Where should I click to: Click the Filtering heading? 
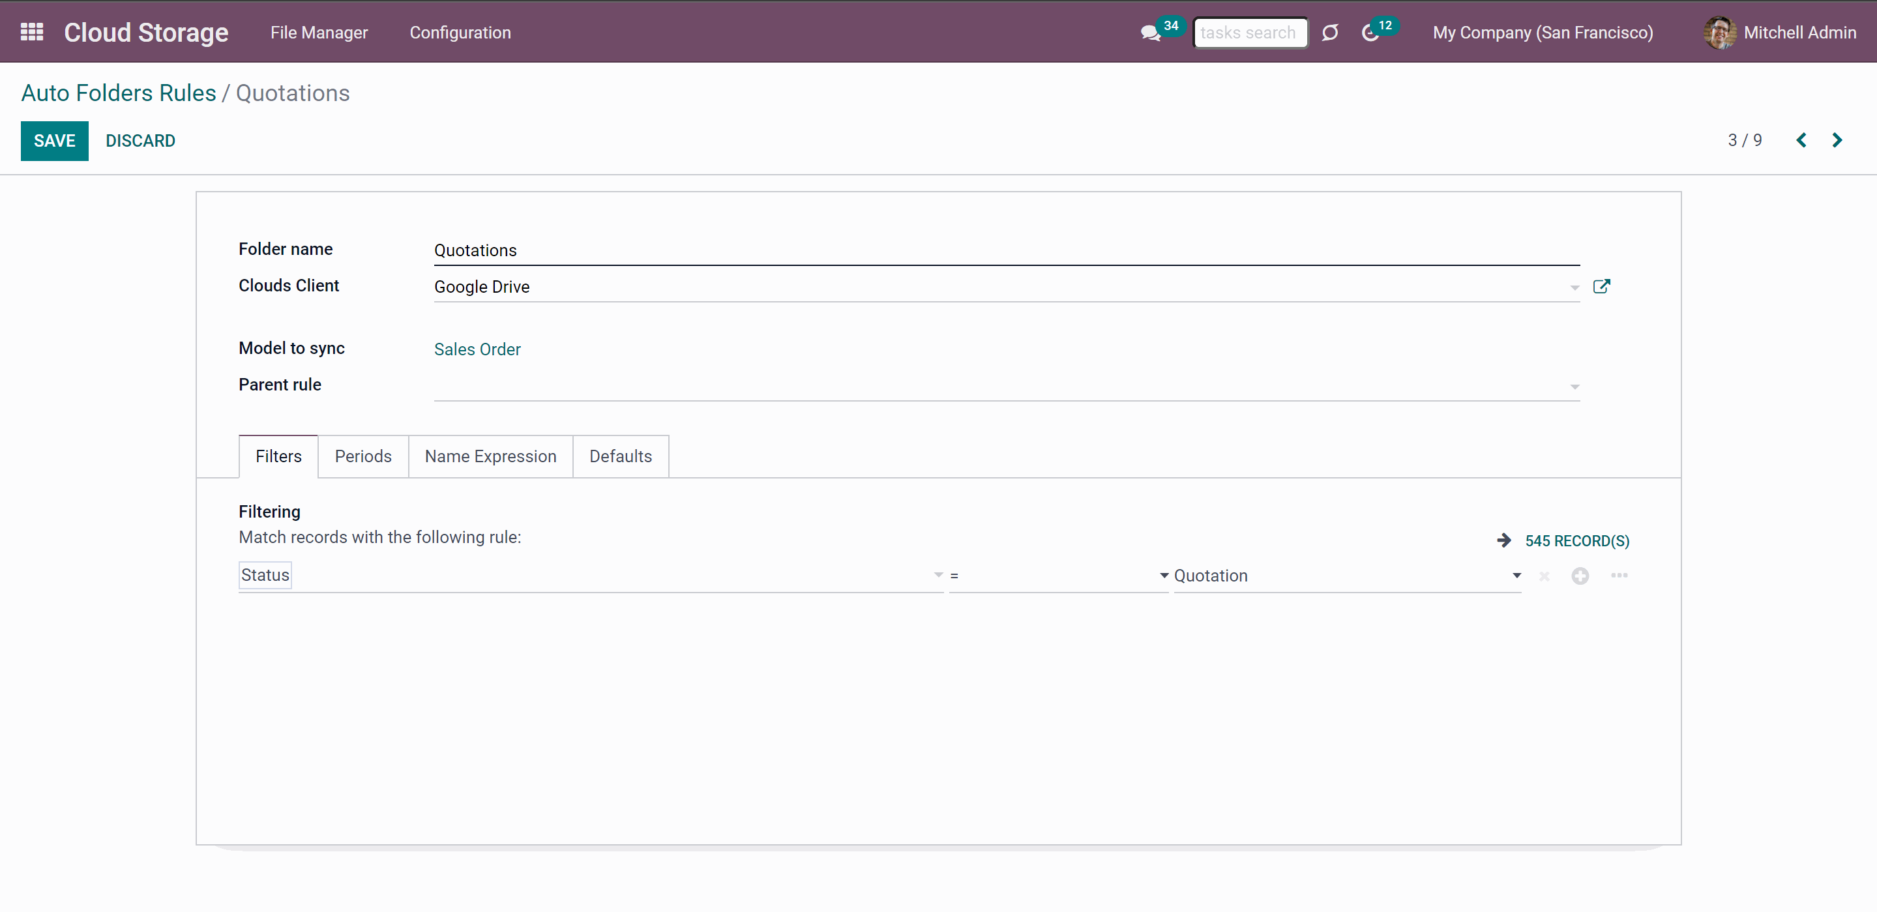pos(269,511)
